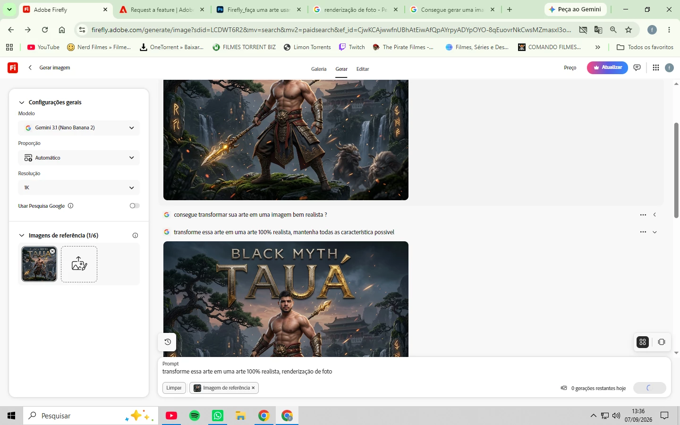The image size is (680, 425).
Task: Switch to the Editar tab
Action: coord(363,69)
